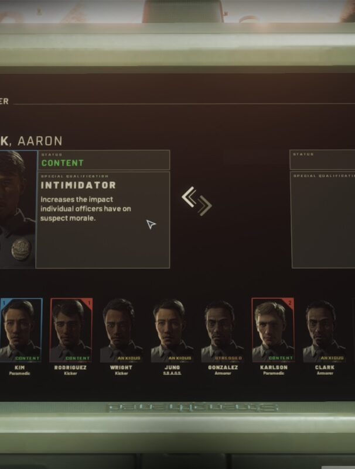Image resolution: width=355 pixels, height=469 pixels.
Task: Select officer Clark's portrait
Action: (324, 330)
